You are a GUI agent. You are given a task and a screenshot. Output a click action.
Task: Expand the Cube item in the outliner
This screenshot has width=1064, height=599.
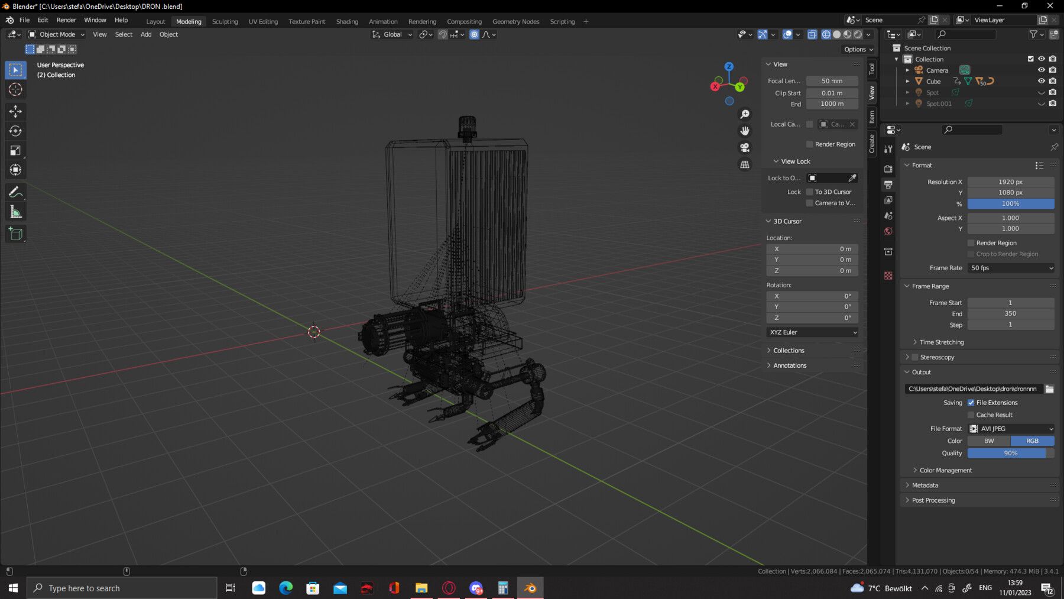[x=908, y=81]
